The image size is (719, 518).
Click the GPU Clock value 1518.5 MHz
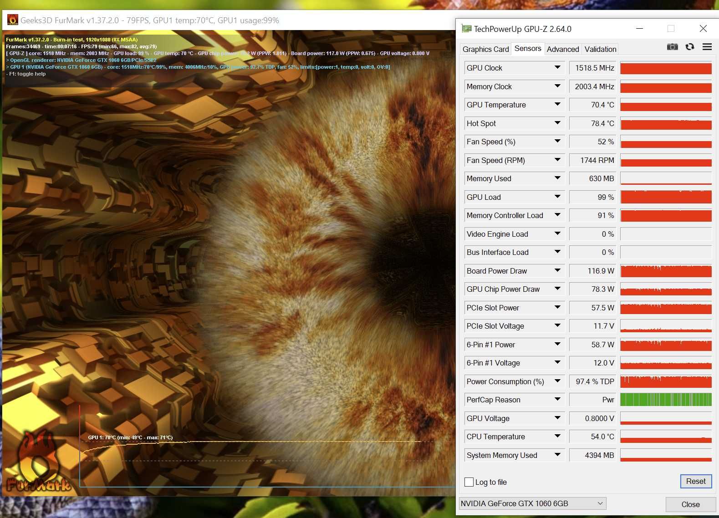[x=592, y=68]
